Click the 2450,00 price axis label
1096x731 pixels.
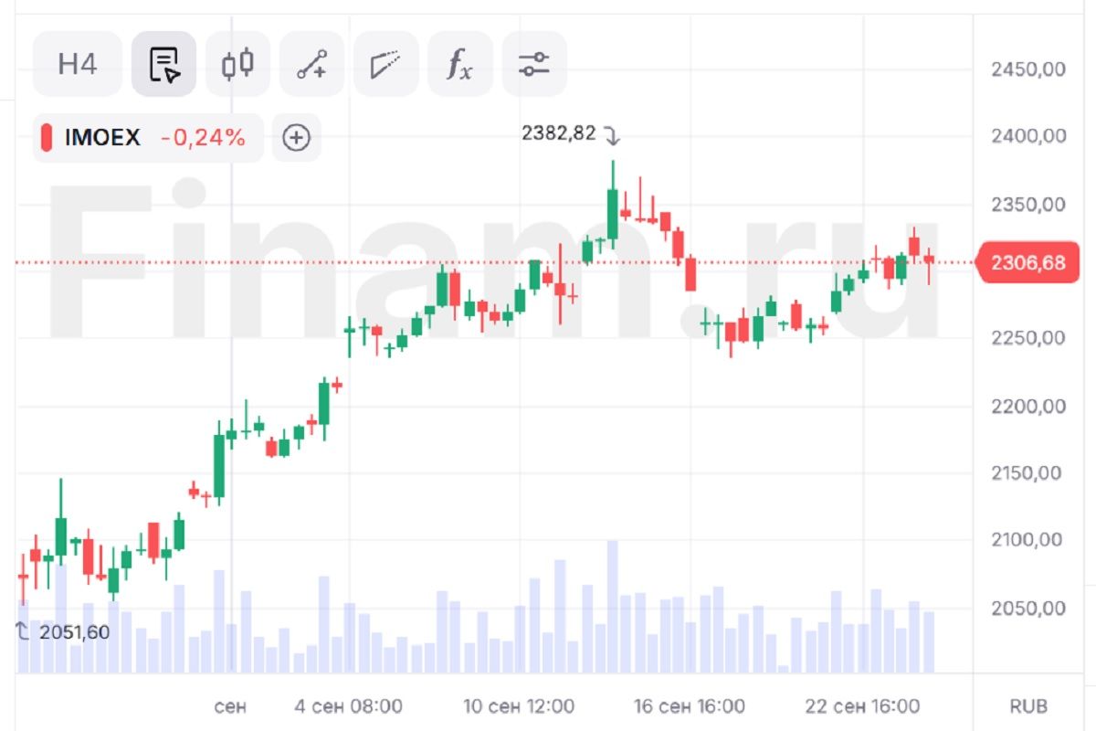point(1028,69)
